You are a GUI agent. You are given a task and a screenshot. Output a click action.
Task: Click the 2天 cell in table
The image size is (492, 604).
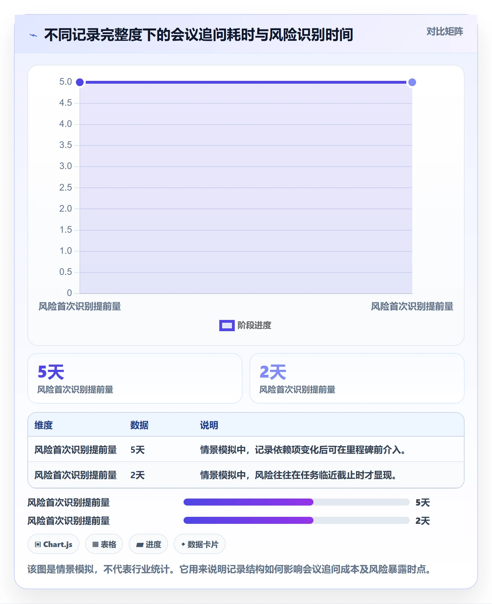[137, 475]
